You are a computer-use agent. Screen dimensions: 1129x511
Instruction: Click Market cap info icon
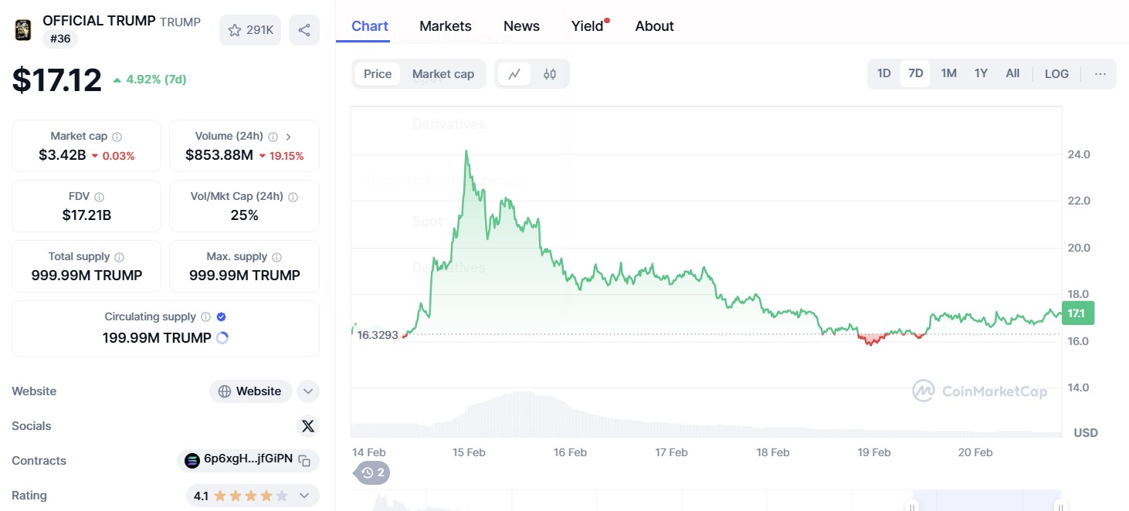point(117,137)
